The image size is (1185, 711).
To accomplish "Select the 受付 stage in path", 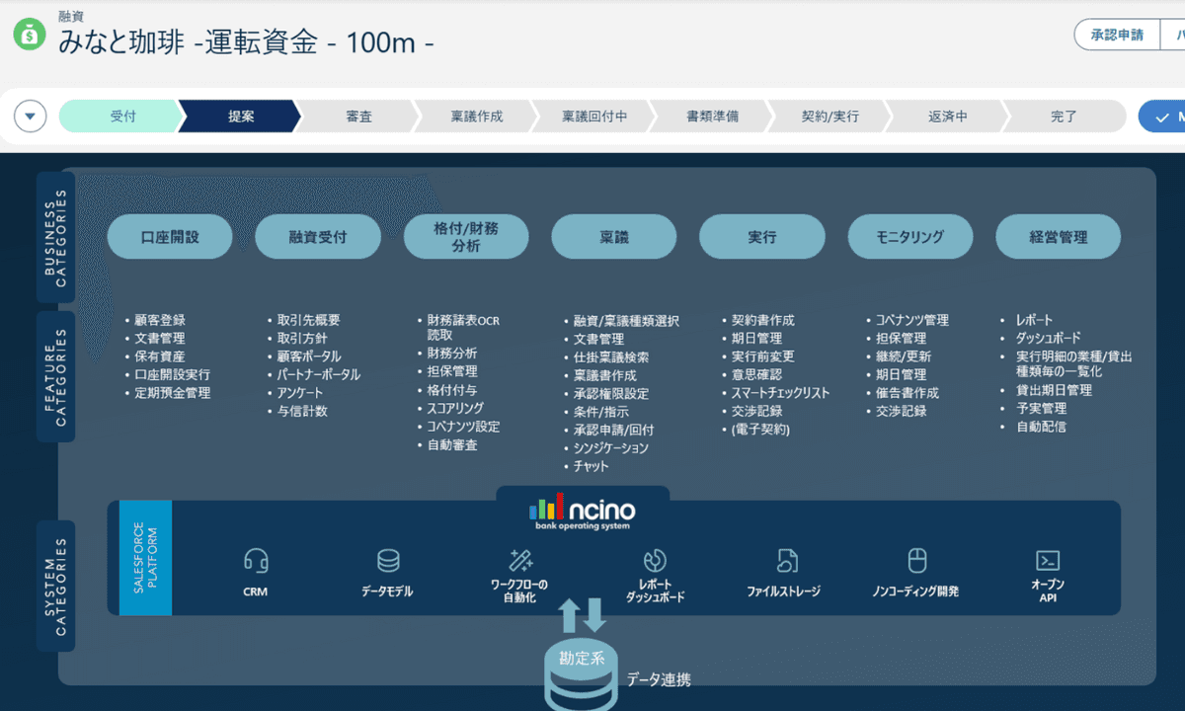I will tap(122, 117).
